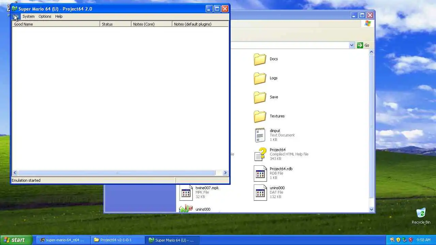Click the dinput file name
Screen dimensions: 436x245
[x=275, y=131]
